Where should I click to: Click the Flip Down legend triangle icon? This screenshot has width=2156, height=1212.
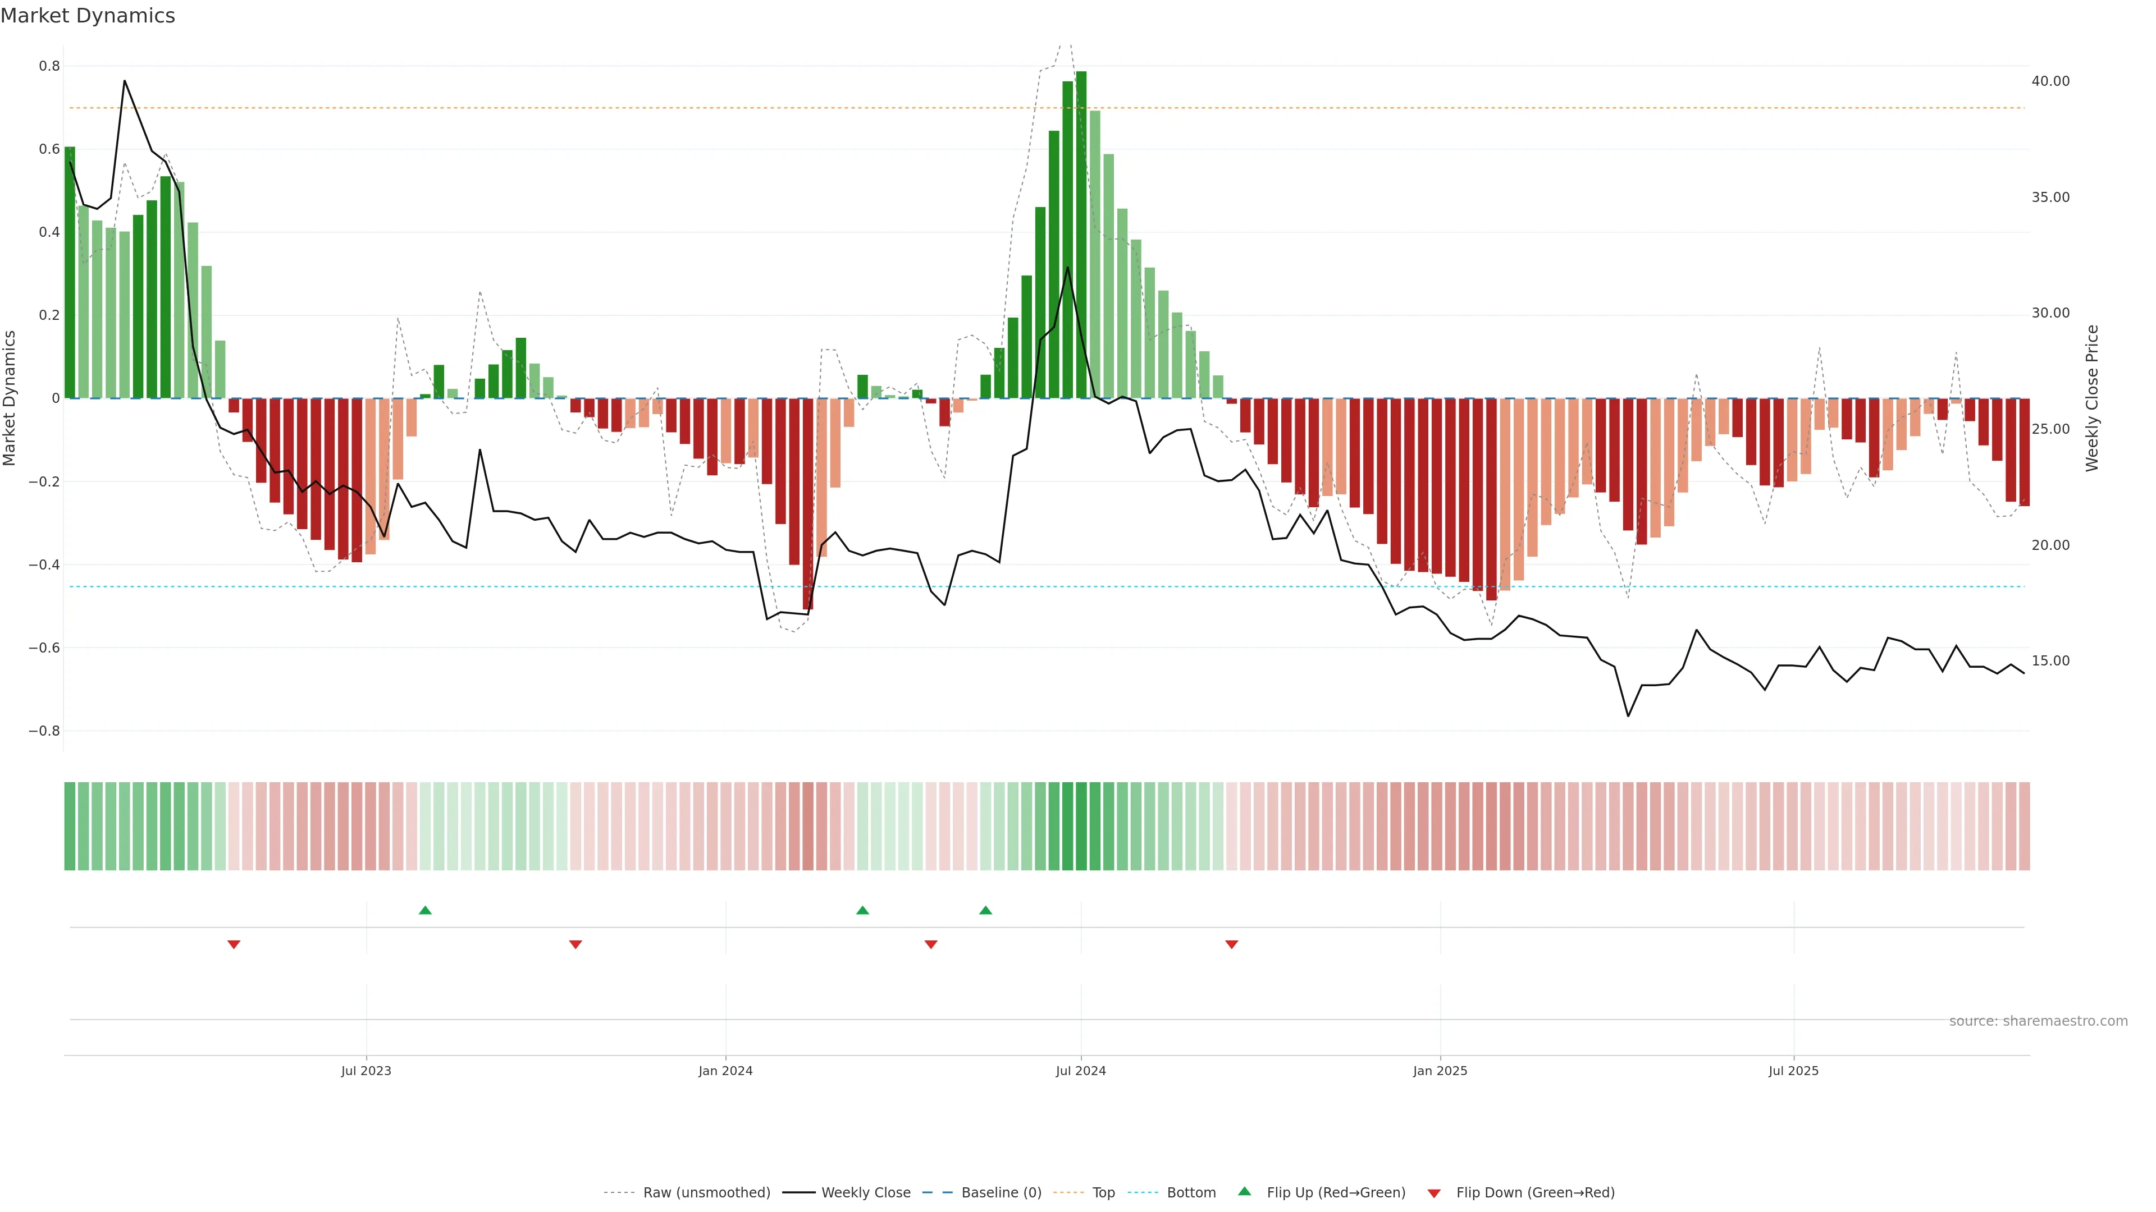click(x=1434, y=1193)
